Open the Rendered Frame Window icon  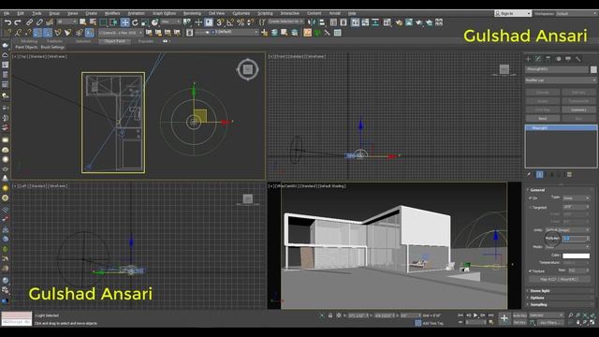point(409,22)
